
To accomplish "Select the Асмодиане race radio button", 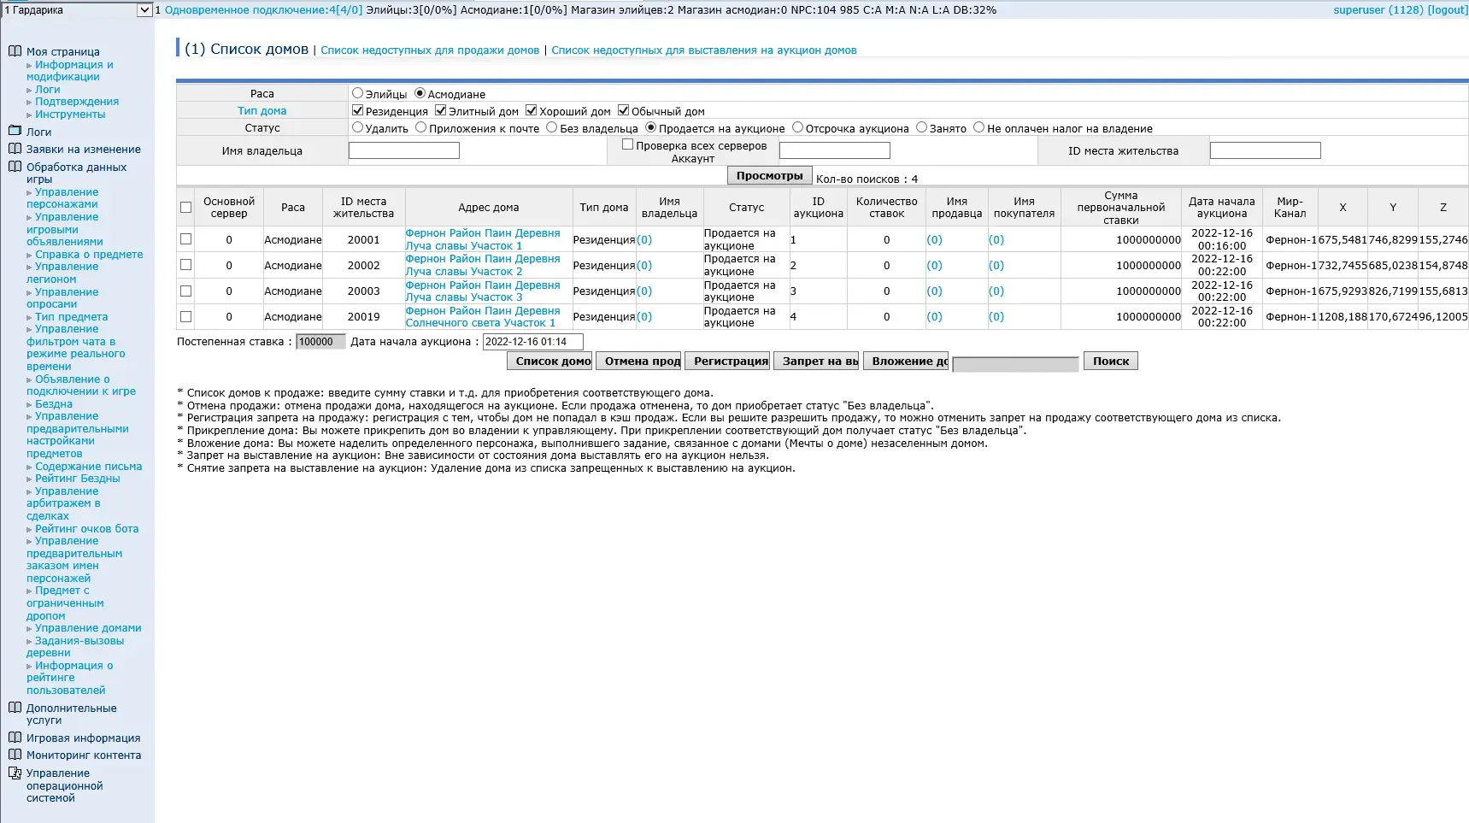I will 420,93.
